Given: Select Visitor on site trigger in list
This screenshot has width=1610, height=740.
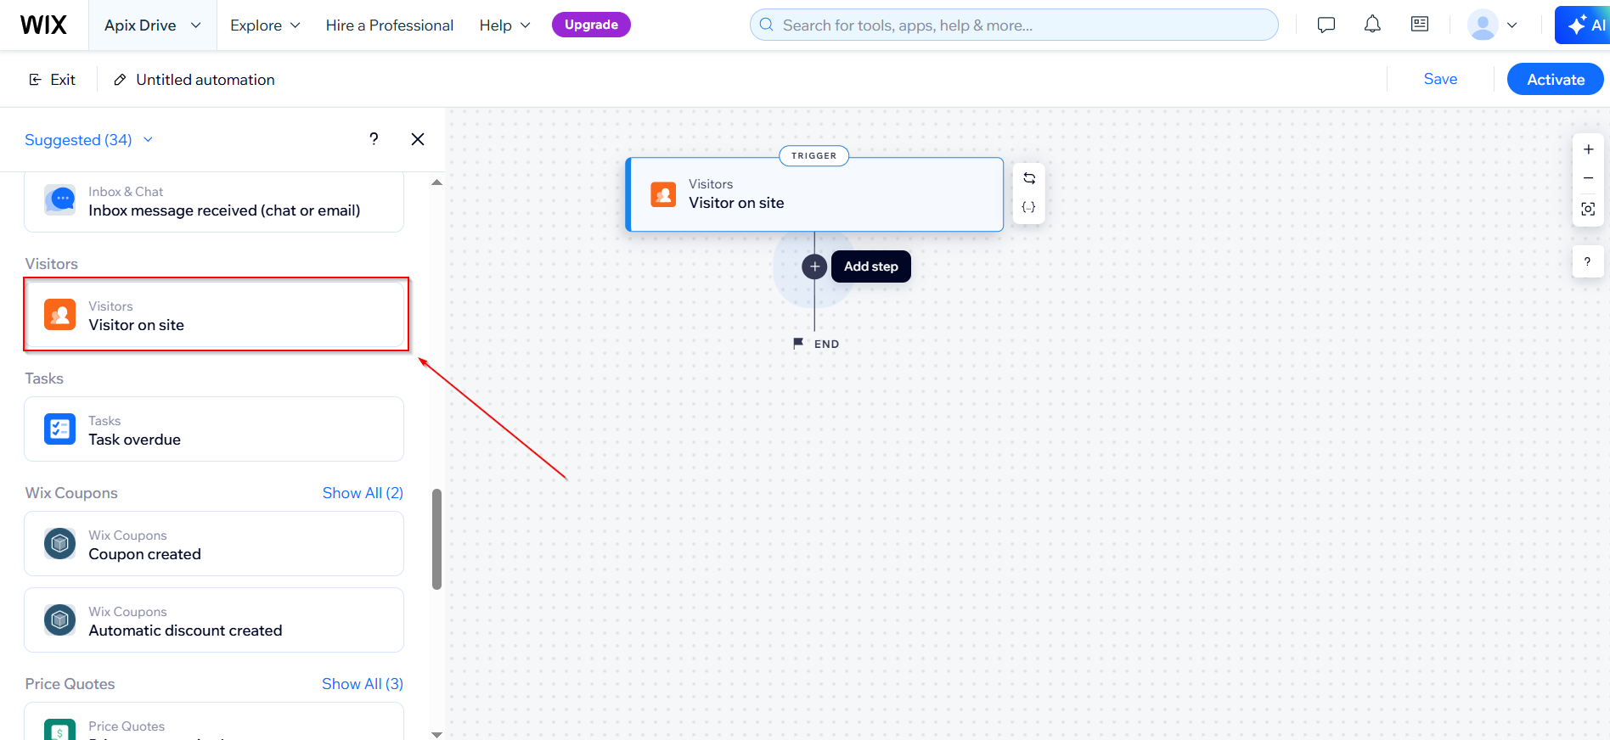Looking at the screenshot, I should [214, 315].
